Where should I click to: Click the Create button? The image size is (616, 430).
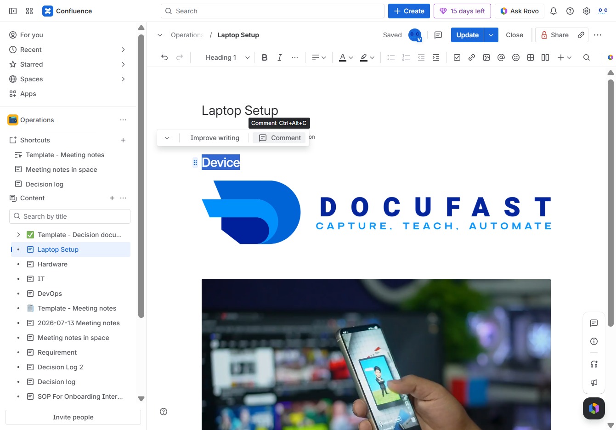[409, 11]
